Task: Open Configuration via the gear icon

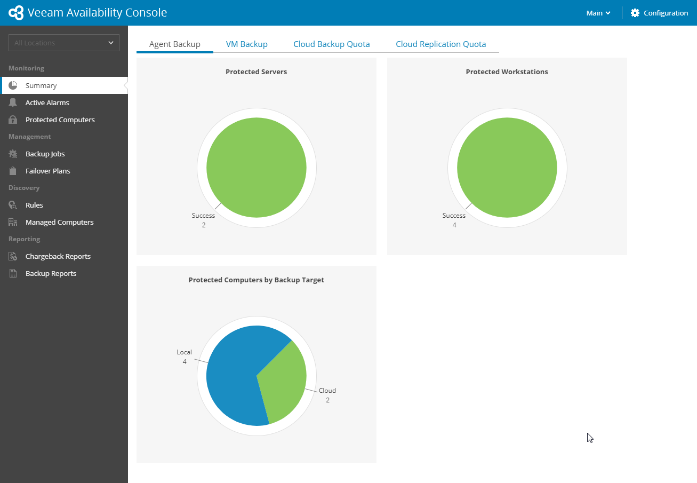Action: click(635, 13)
